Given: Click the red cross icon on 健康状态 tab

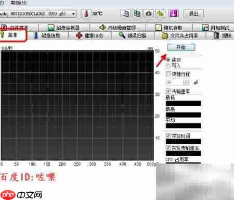Looking at the screenshot, I should pos(79,35).
